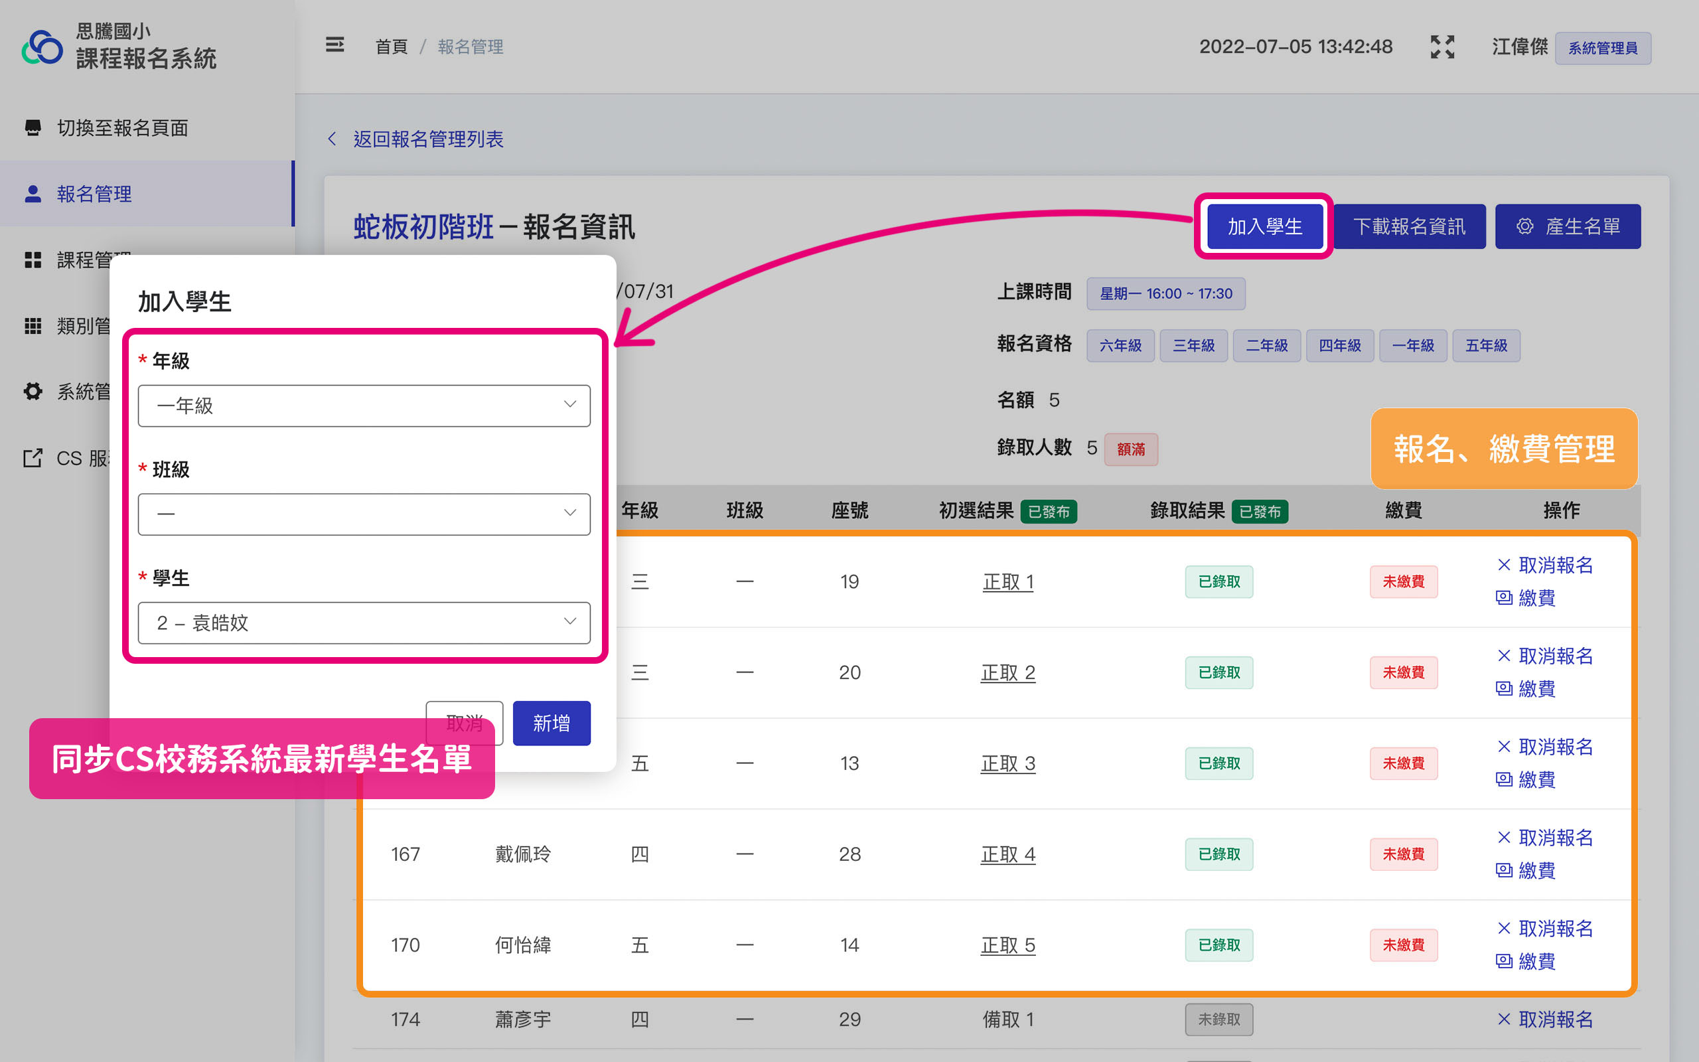The image size is (1699, 1062).
Task: Click the X cancel icon for 戴佩玲's row
Action: tap(1503, 837)
